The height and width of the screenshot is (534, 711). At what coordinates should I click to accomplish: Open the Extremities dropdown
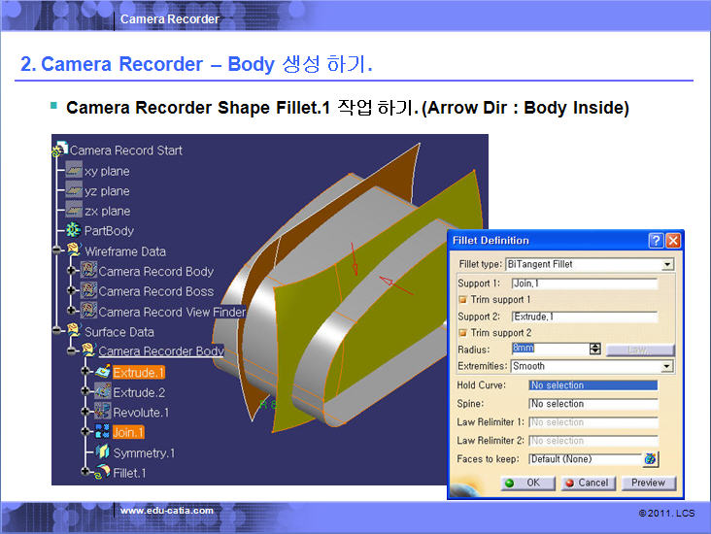[x=667, y=367]
